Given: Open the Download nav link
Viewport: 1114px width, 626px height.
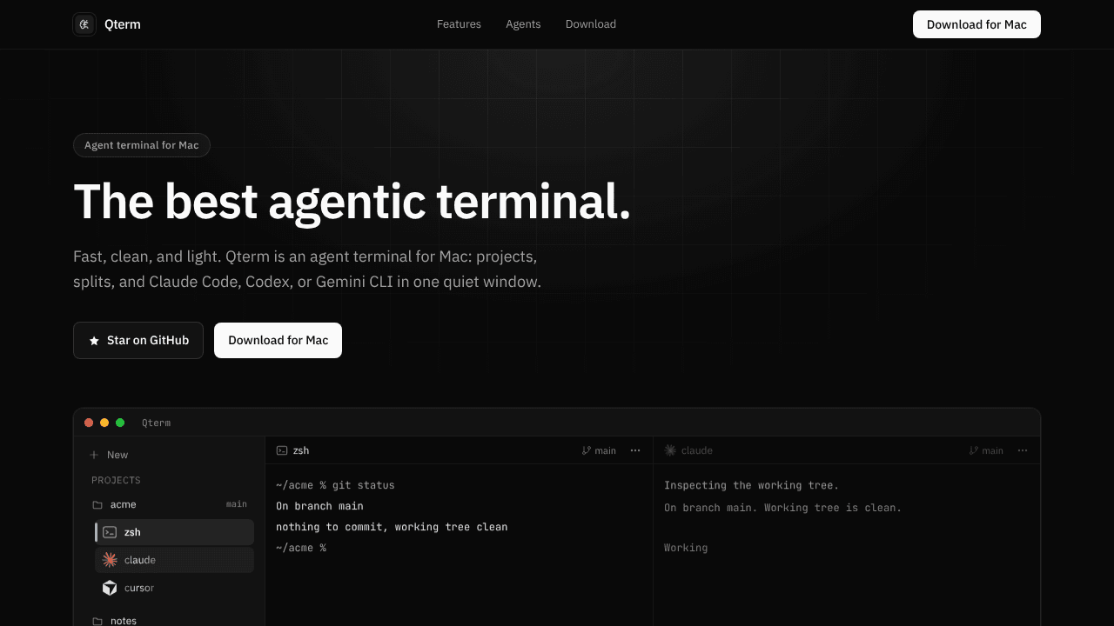Looking at the screenshot, I should point(591,24).
